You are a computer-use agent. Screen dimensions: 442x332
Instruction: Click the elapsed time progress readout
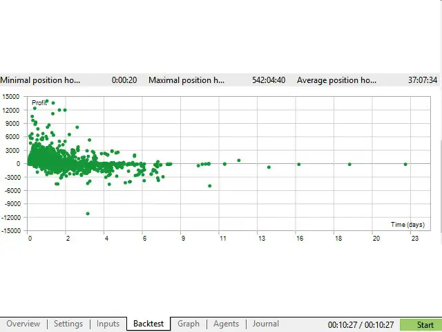(361, 325)
